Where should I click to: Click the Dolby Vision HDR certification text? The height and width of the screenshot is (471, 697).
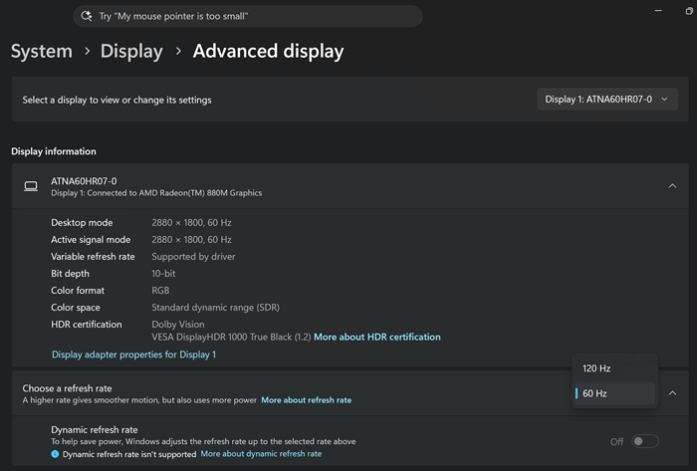[178, 325]
